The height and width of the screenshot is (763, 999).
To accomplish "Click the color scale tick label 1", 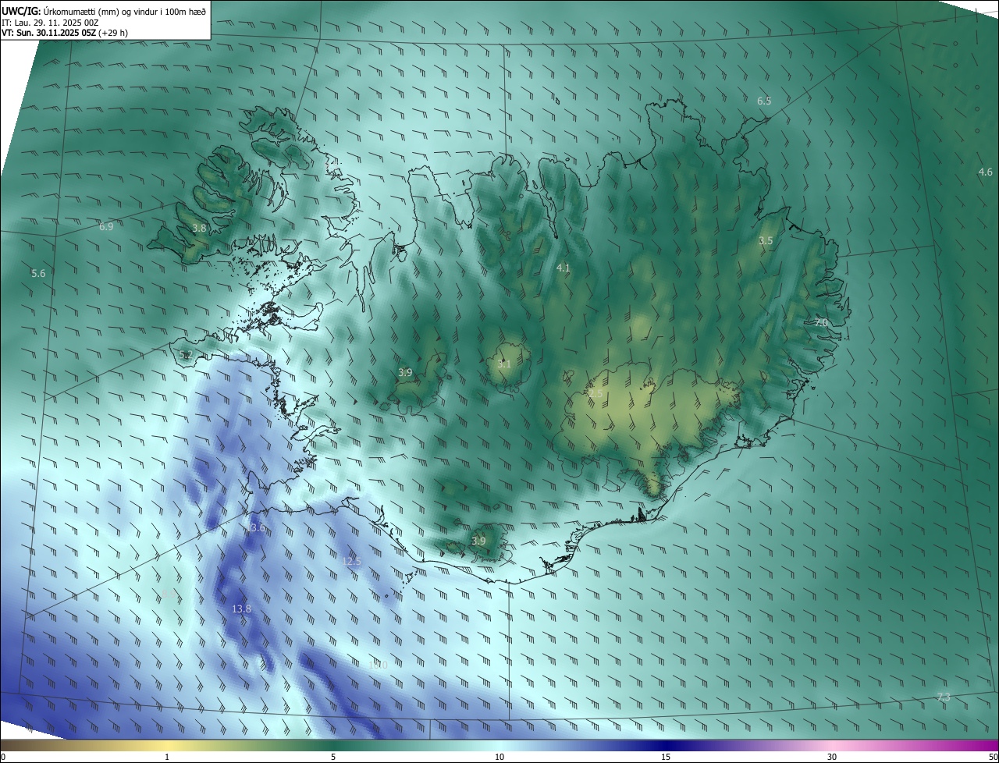I will (167, 757).
